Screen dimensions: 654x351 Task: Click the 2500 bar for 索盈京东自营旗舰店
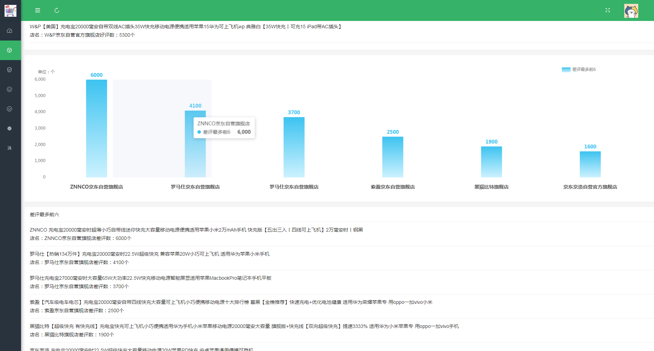click(x=393, y=157)
